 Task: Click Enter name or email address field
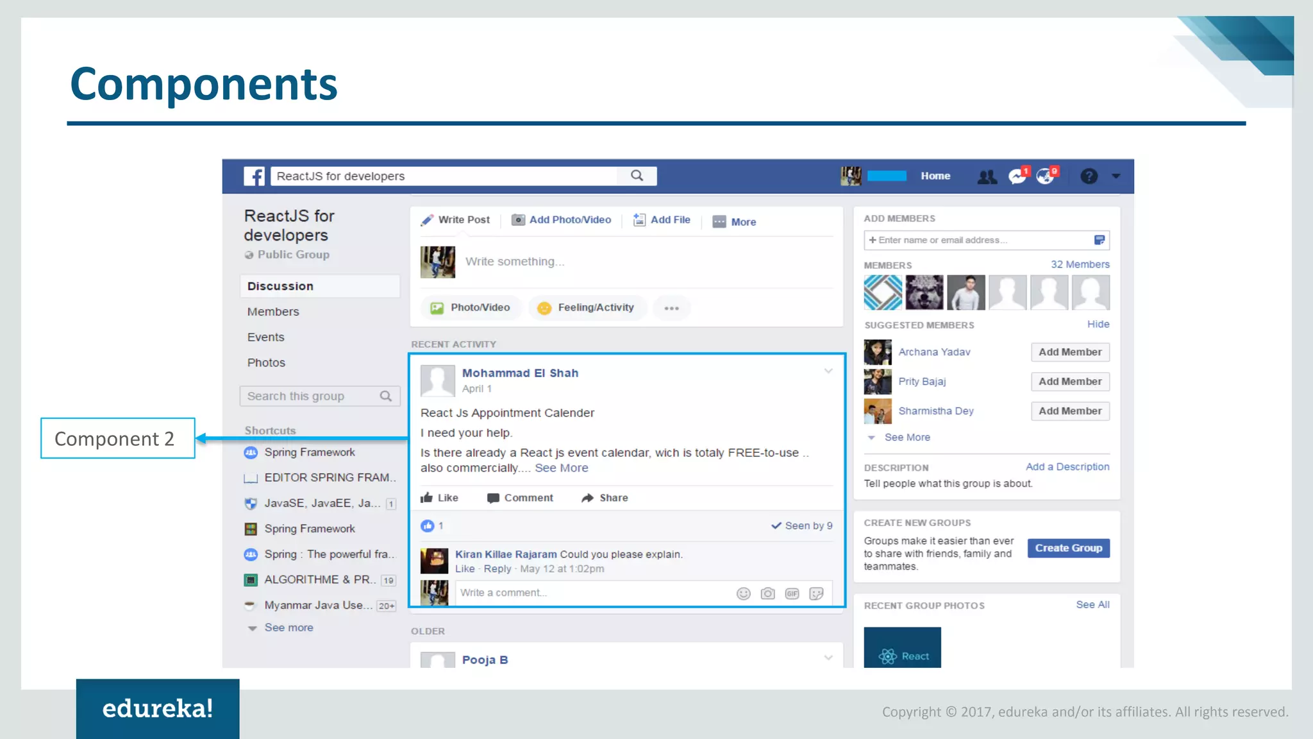(x=977, y=240)
